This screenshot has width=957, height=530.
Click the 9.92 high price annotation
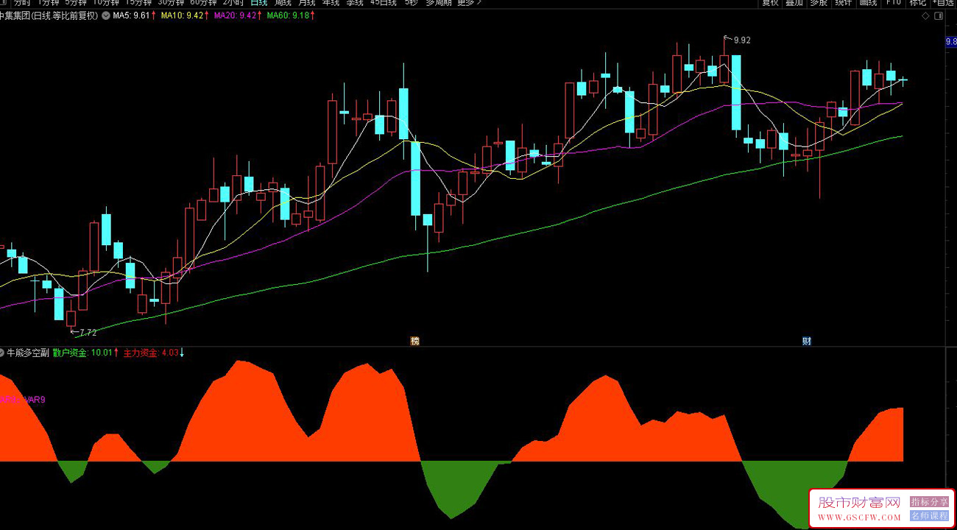pyautogui.click(x=741, y=40)
